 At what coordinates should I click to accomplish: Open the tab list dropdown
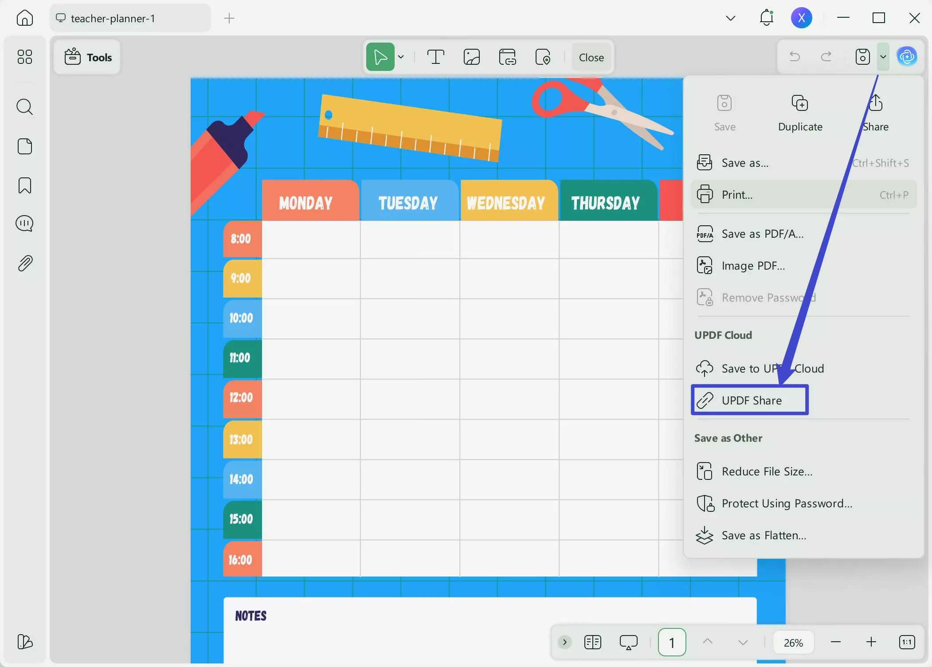730,18
